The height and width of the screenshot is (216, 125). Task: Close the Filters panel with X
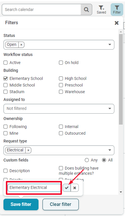117,23
